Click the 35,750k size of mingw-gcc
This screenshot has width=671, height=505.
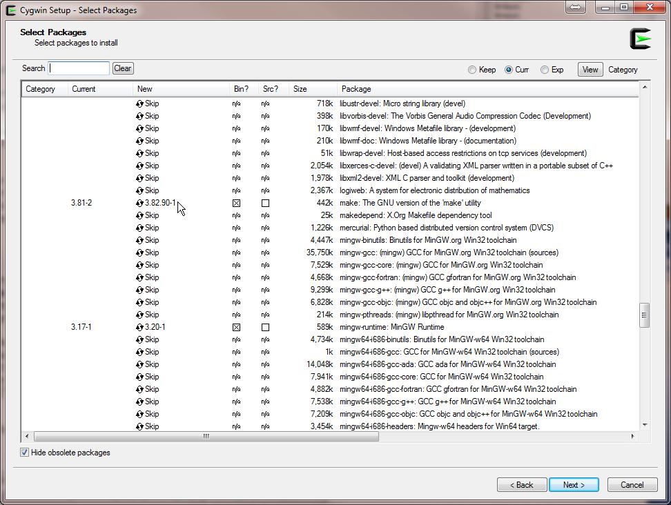[320, 253]
